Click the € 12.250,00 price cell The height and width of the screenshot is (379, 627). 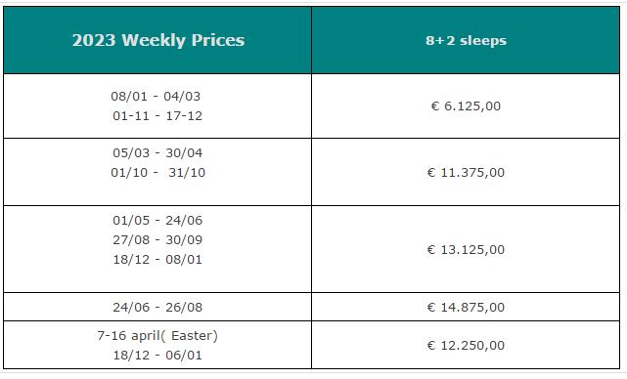pos(466,346)
